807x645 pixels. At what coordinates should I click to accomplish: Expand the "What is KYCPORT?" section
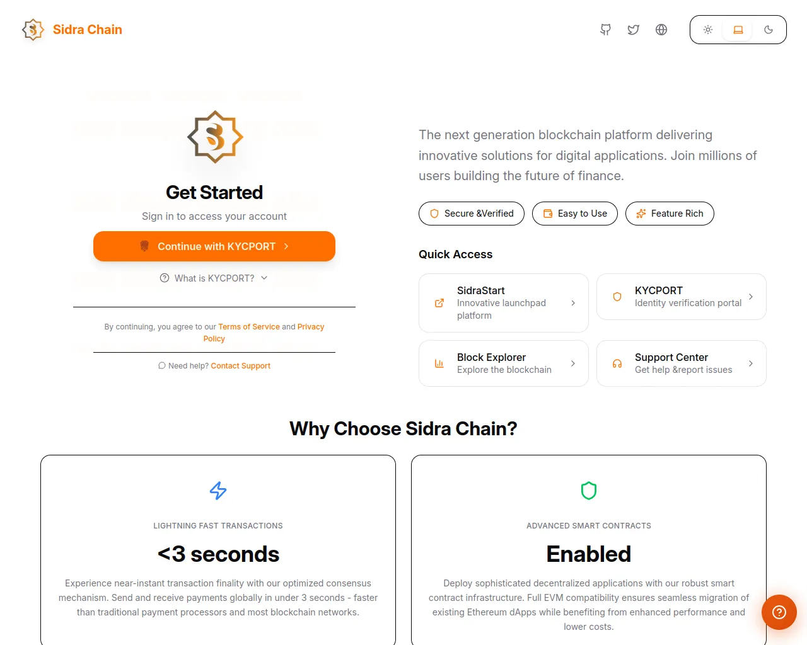point(214,278)
